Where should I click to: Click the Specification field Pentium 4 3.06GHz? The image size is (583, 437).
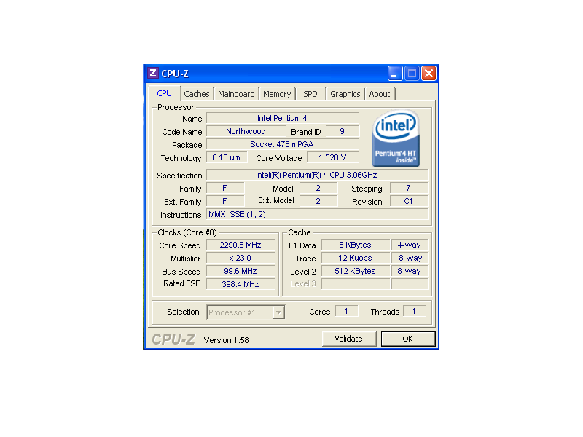click(x=317, y=175)
